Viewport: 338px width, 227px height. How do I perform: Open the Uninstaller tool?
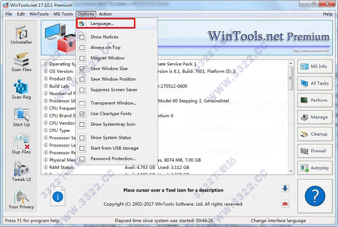[x=21, y=35]
